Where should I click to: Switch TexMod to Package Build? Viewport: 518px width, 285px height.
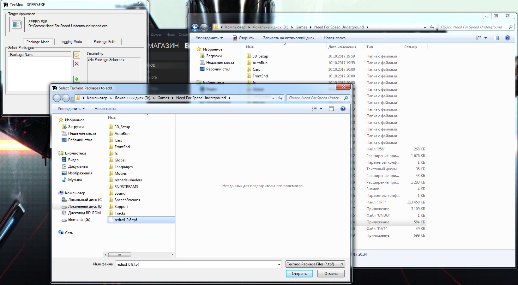[105, 42]
